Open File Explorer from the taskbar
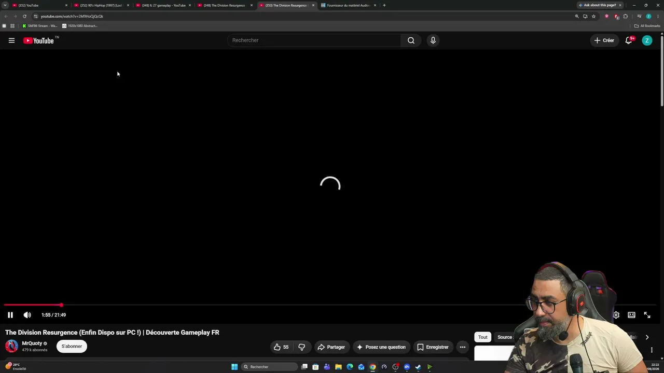664x373 pixels. tap(338, 367)
